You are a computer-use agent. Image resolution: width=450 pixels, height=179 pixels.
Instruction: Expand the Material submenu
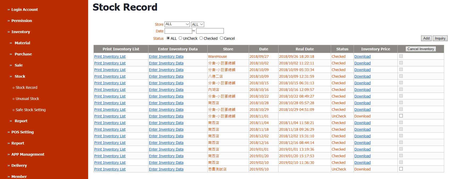coord(22,43)
